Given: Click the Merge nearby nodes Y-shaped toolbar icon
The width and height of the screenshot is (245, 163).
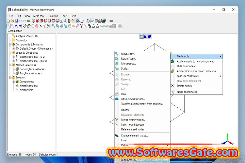Looking at the screenshot, I should coord(82,26).
